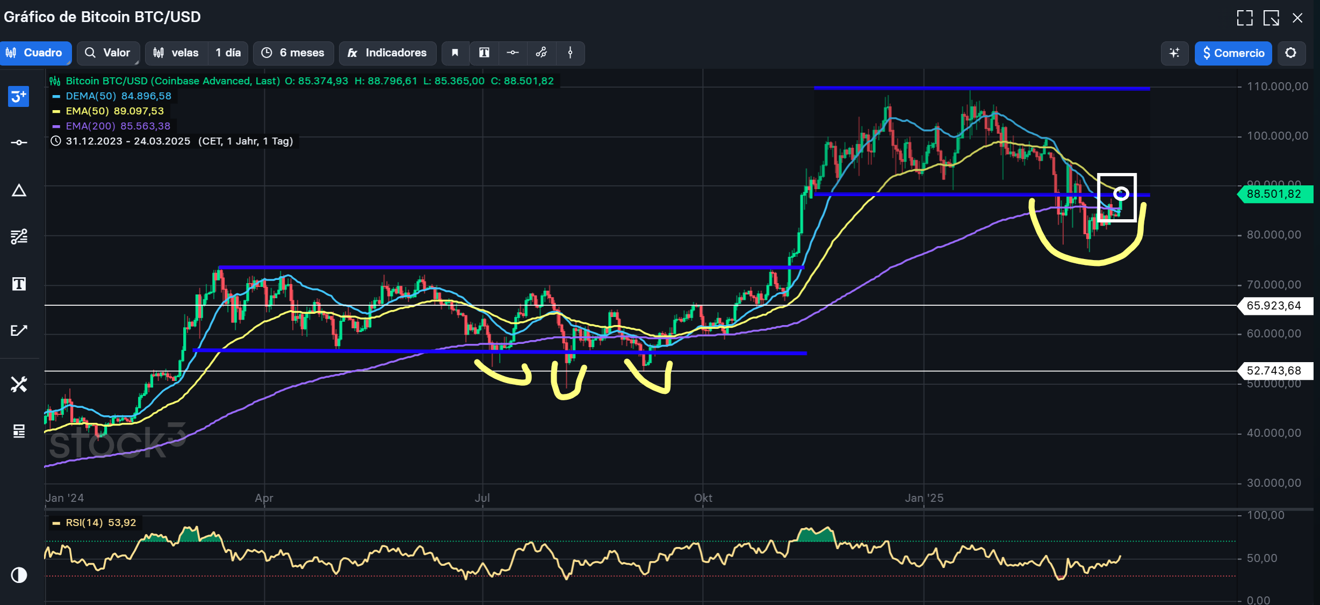This screenshot has width=1320, height=605.
Task: Select the triangle shape tool
Action: 19,190
